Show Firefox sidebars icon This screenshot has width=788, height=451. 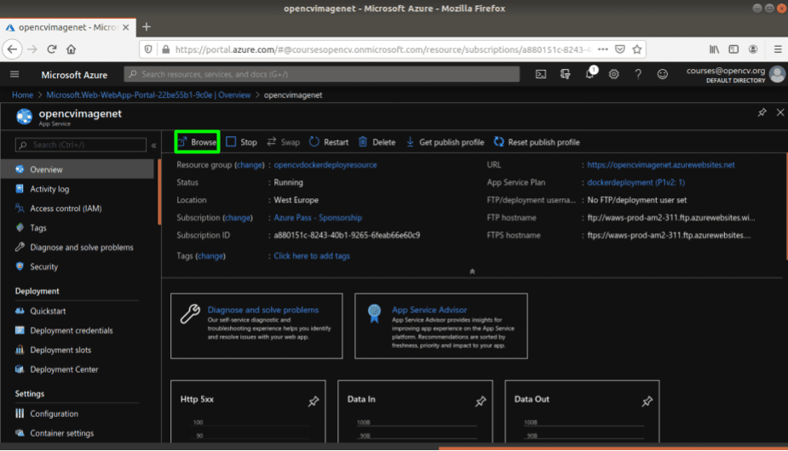[x=733, y=49]
